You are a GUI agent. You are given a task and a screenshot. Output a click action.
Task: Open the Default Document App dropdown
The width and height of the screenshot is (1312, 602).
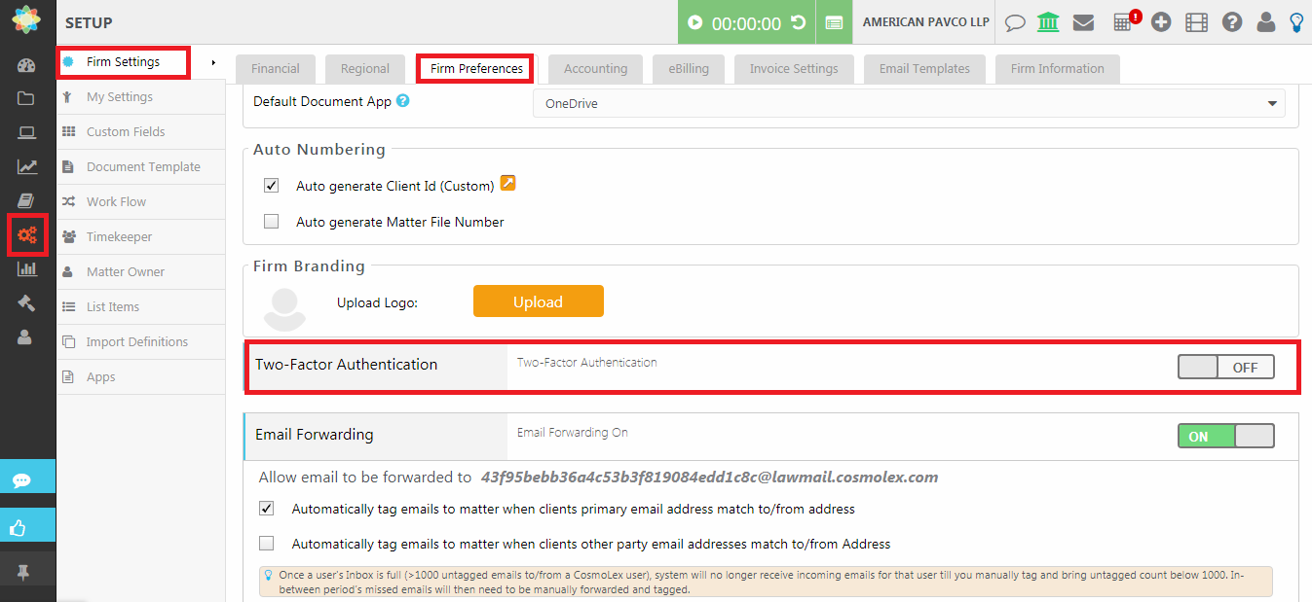(x=908, y=103)
